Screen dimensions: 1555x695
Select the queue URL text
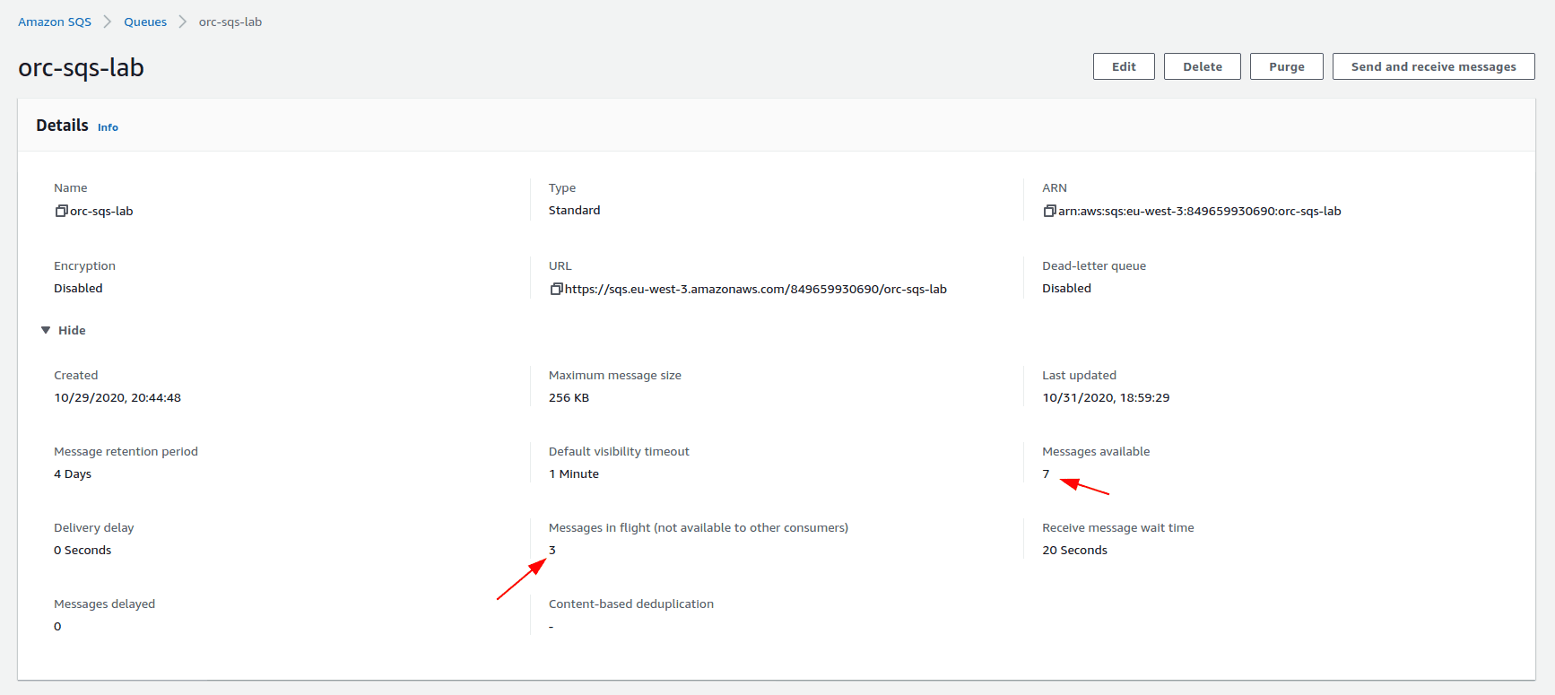pos(756,289)
